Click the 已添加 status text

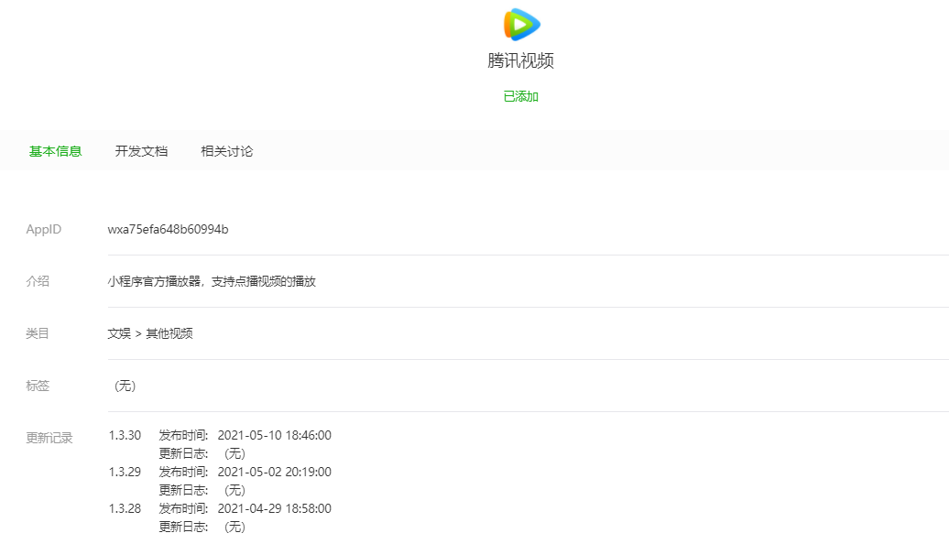coord(521,96)
